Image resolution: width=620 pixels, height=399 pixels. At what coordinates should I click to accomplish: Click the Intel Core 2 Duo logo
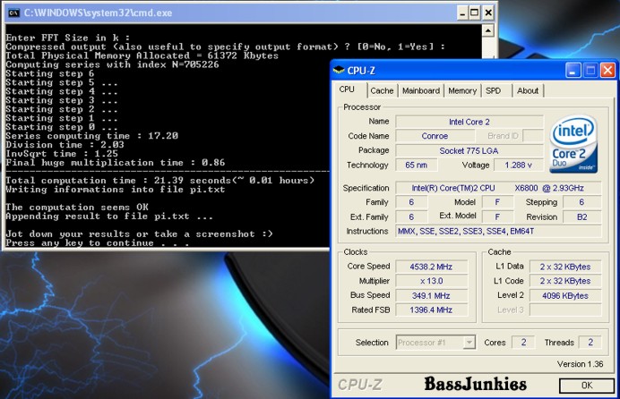[x=573, y=144]
